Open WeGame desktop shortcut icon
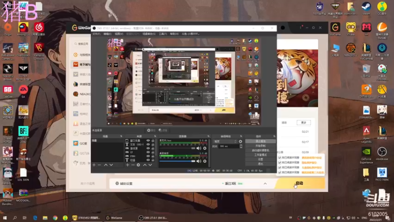This screenshot has height=222, width=394. click(335, 29)
